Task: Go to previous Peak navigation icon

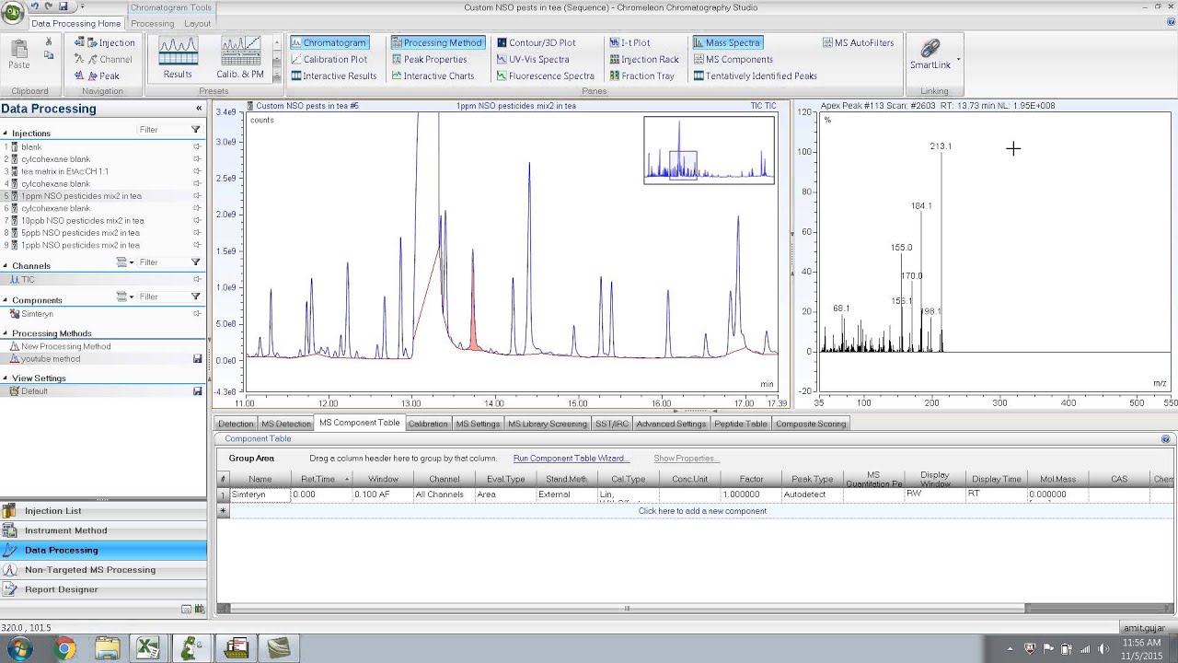Action: pyautogui.click(x=80, y=76)
